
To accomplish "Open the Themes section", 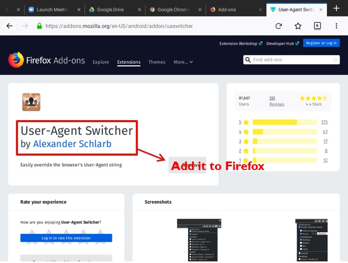I will click(x=156, y=62).
